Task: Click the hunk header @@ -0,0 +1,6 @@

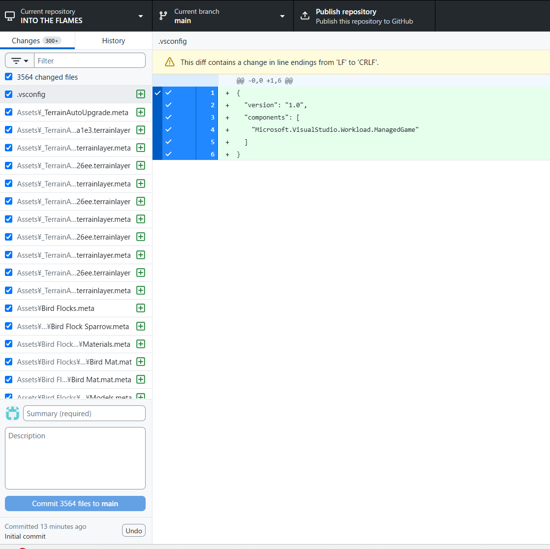Action: [x=265, y=81]
